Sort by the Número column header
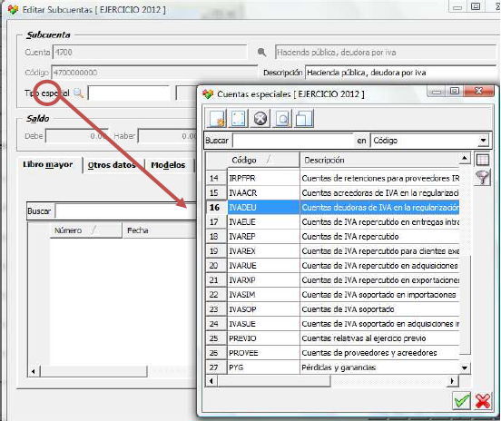501x421 pixels. tap(86, 230)
